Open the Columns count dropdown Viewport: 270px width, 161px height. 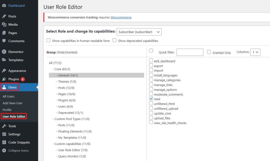(x=255, y=52)
